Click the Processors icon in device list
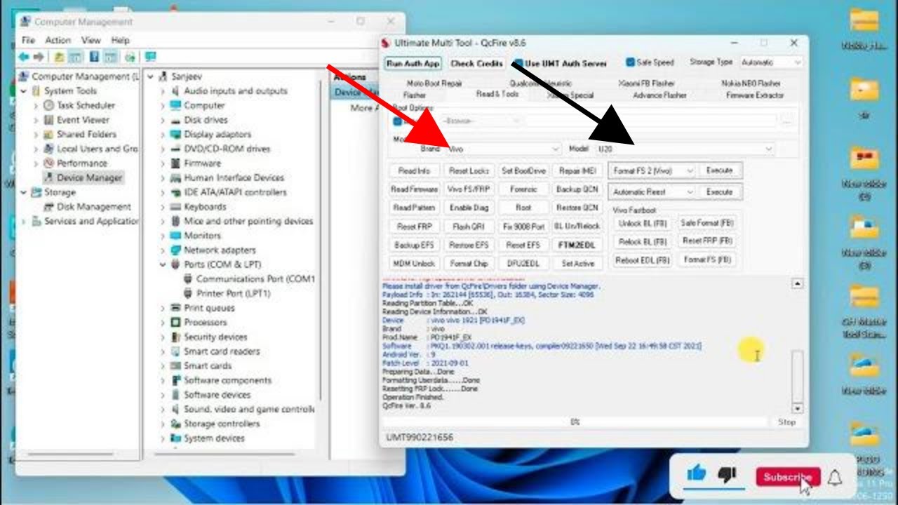 (x=176, y=323)
